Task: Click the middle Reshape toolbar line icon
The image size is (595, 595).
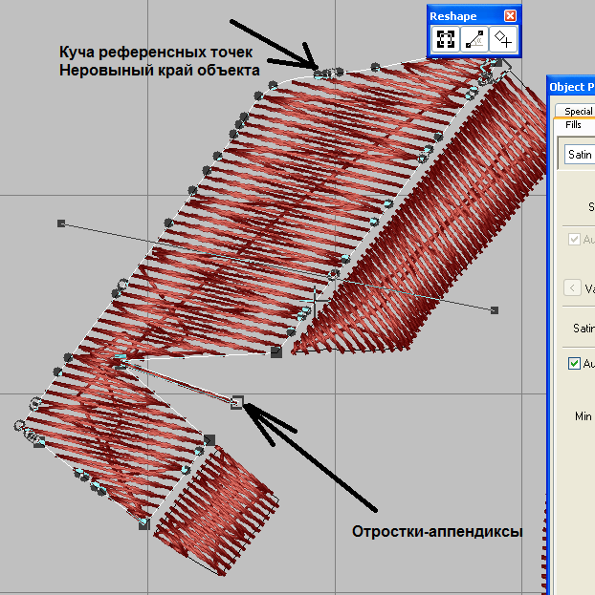Action: point(474,39)
